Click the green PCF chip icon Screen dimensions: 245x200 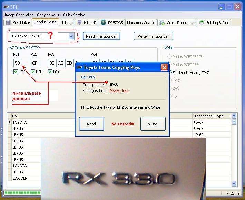103,22
